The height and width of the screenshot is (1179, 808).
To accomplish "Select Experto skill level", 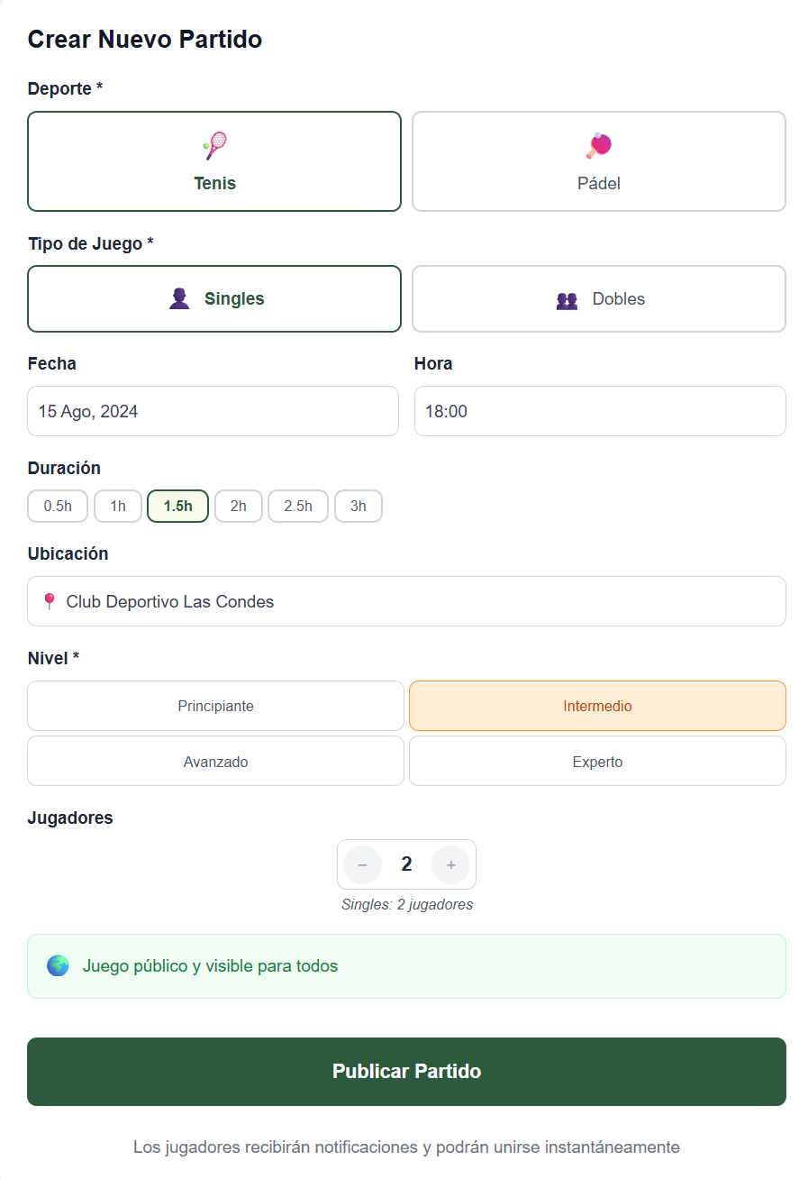I will click(597, 761).
